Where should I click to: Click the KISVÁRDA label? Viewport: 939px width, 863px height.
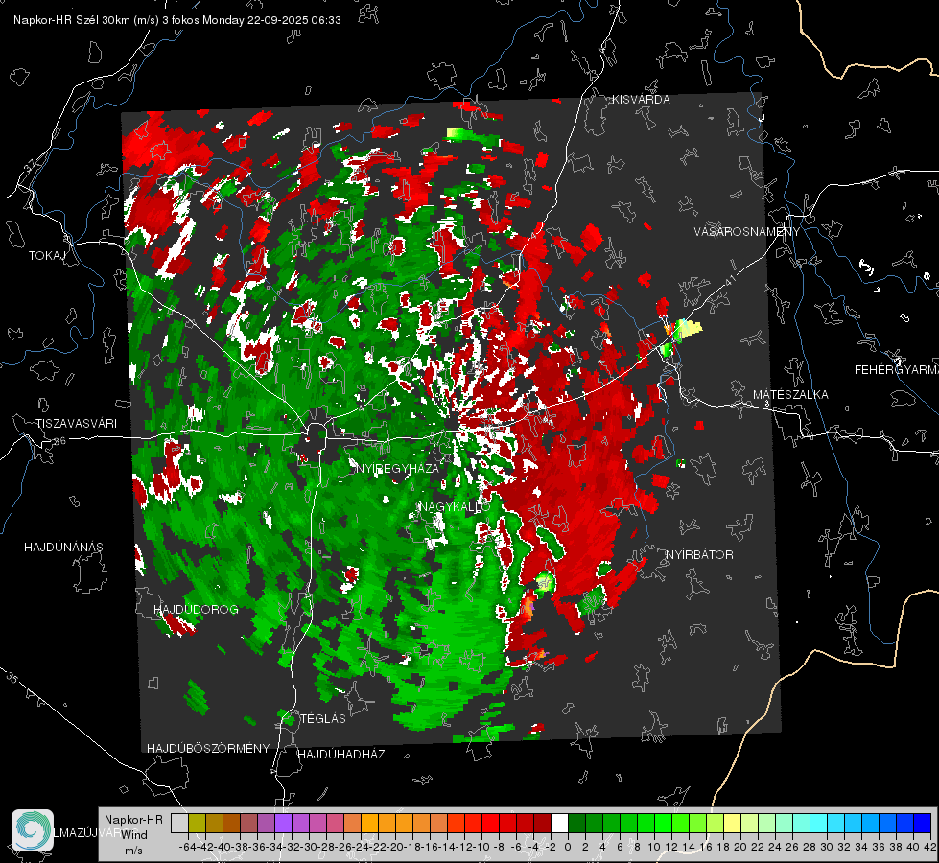[x=641, y=100]
